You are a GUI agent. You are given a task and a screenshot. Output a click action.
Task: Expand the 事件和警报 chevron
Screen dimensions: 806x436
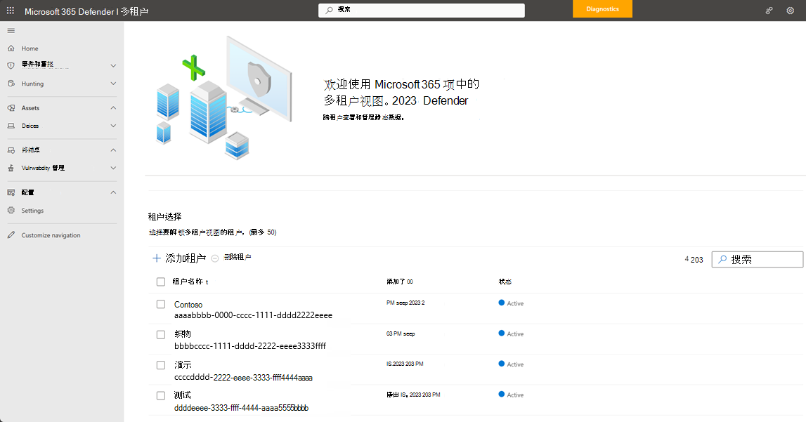114,65
